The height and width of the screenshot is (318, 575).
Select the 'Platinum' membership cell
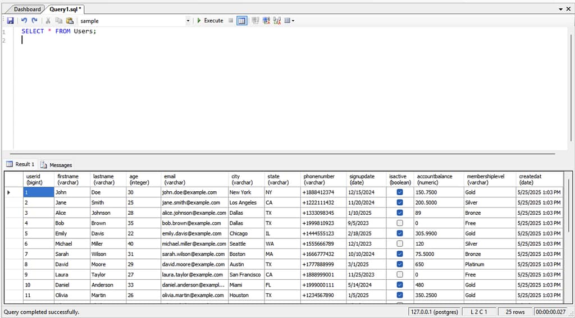coord(490,264)
